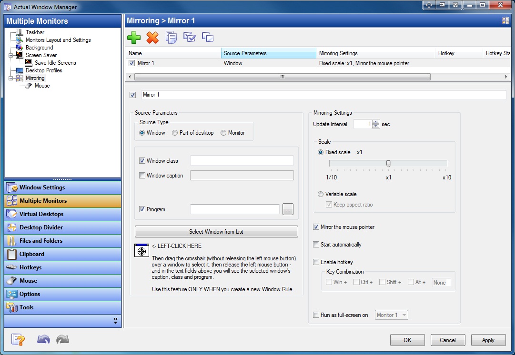The width and height of the screenshot is (515, 355).
Task: Click the redo arrow icon
Action: click(63, 339)
